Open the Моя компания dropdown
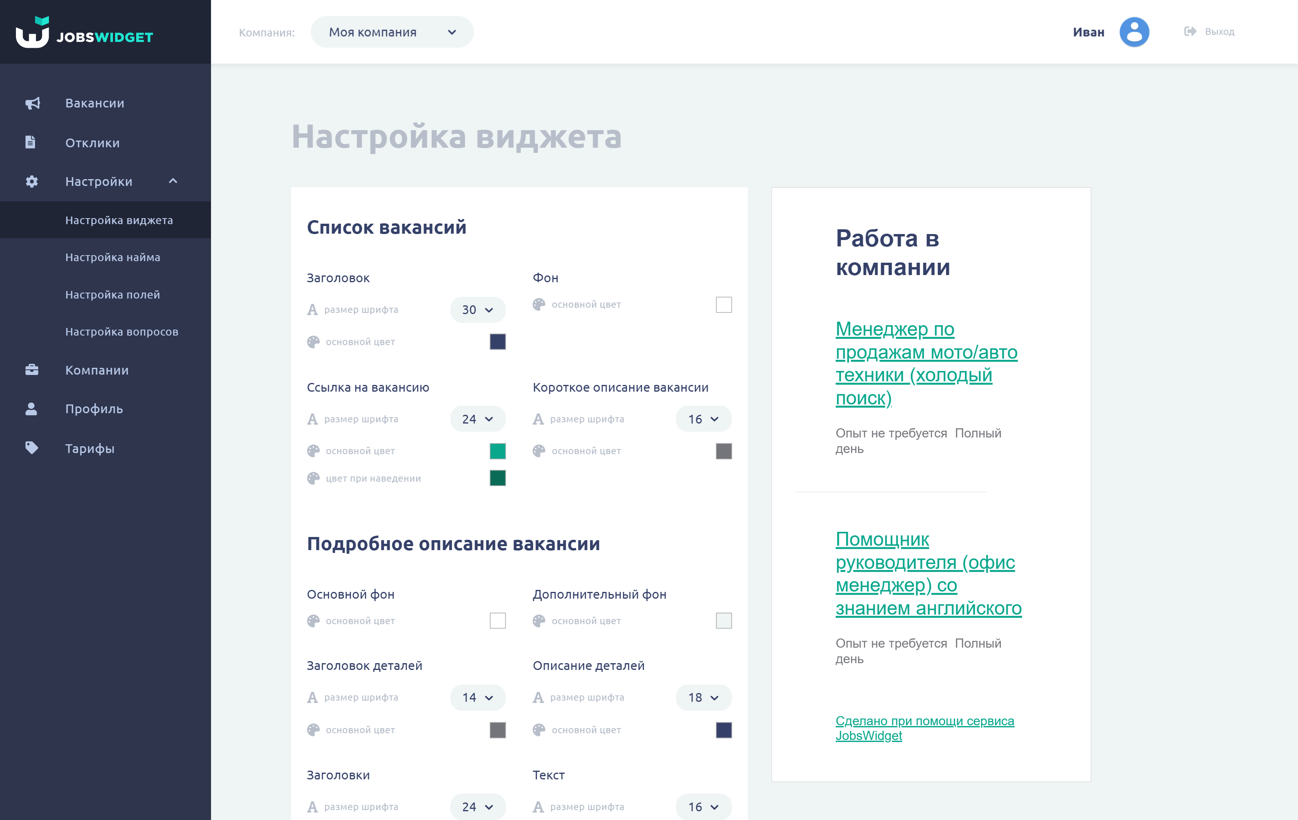1298x820 pixels. point(392,32)
